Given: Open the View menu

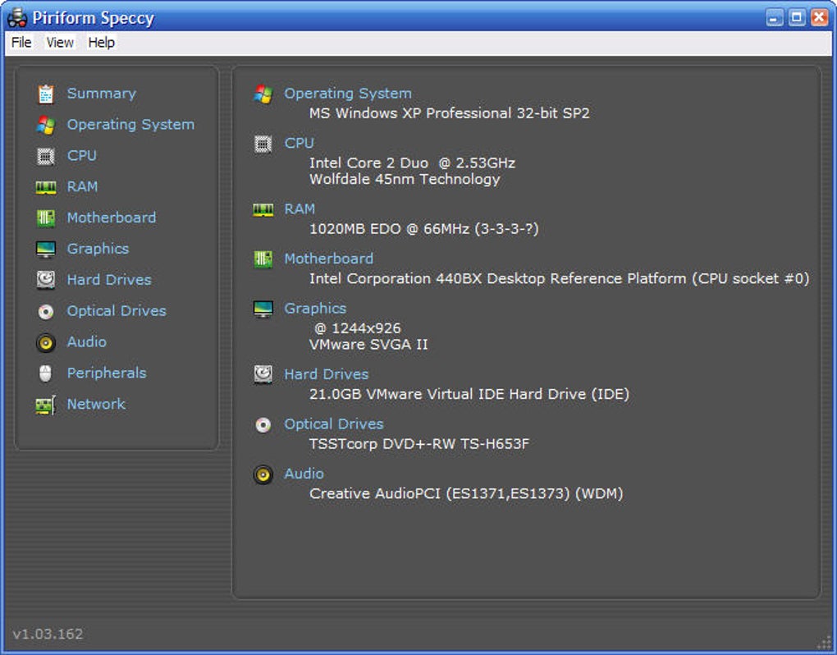Looking at the screenshot, I should pyautogui.click(x=60, y=43).
